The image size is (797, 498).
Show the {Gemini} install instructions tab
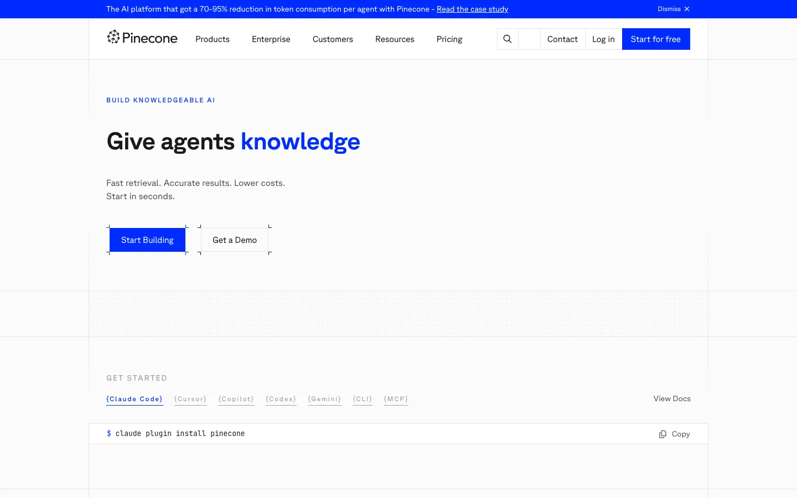(324, 399)
